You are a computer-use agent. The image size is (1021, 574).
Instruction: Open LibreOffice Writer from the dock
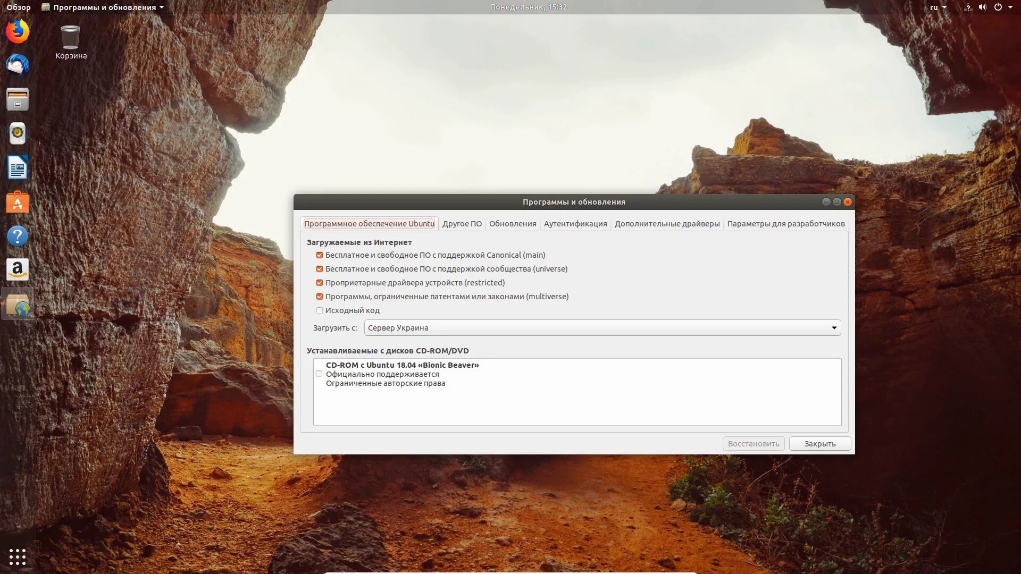18,168
